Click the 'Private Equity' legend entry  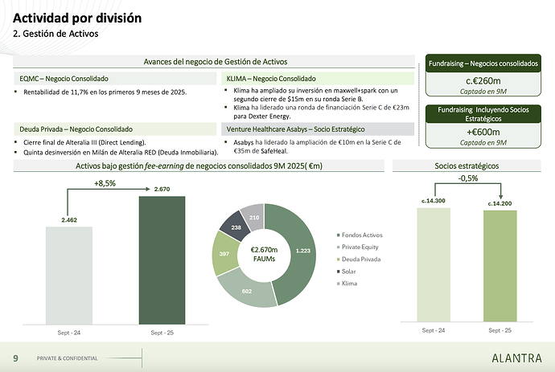(357, 247)
